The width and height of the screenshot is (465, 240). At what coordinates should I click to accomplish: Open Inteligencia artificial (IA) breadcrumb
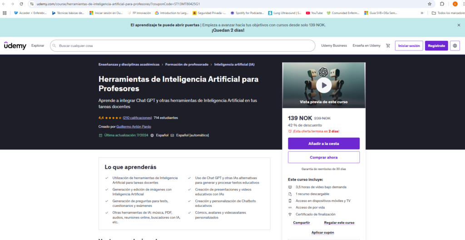(234, 65)
